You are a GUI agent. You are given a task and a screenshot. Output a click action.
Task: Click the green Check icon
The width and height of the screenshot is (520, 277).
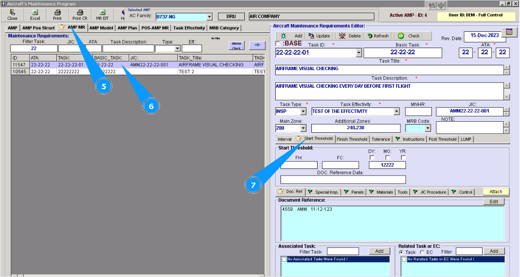(x=401, y=36)
